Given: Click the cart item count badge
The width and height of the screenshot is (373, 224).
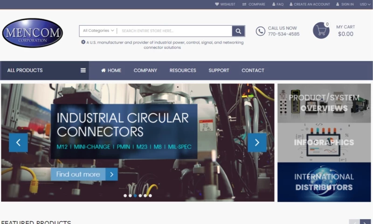Looking at the screenshot, I should tap(327, 24).
